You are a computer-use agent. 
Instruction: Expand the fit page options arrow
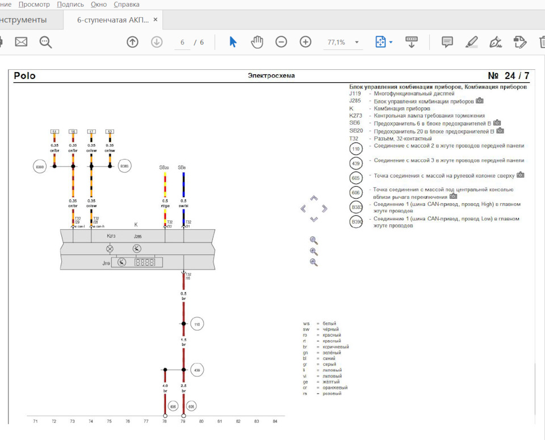point(391,42)
